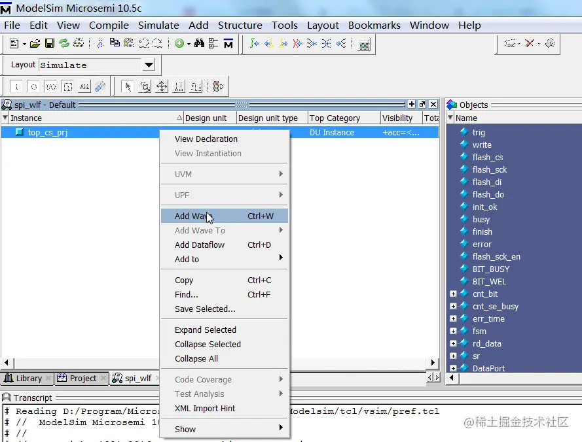Open the Add button dropdown arrow

click(x=189, y=44)
